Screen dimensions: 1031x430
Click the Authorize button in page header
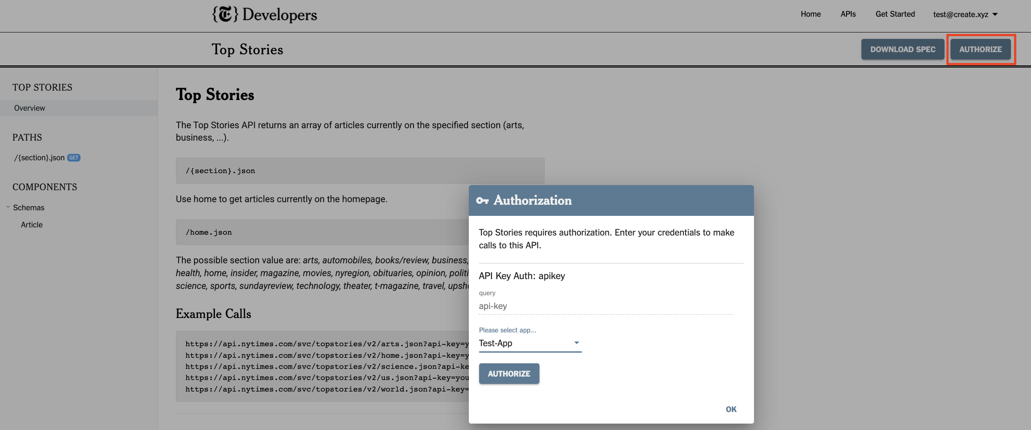[x=980, y=49]
